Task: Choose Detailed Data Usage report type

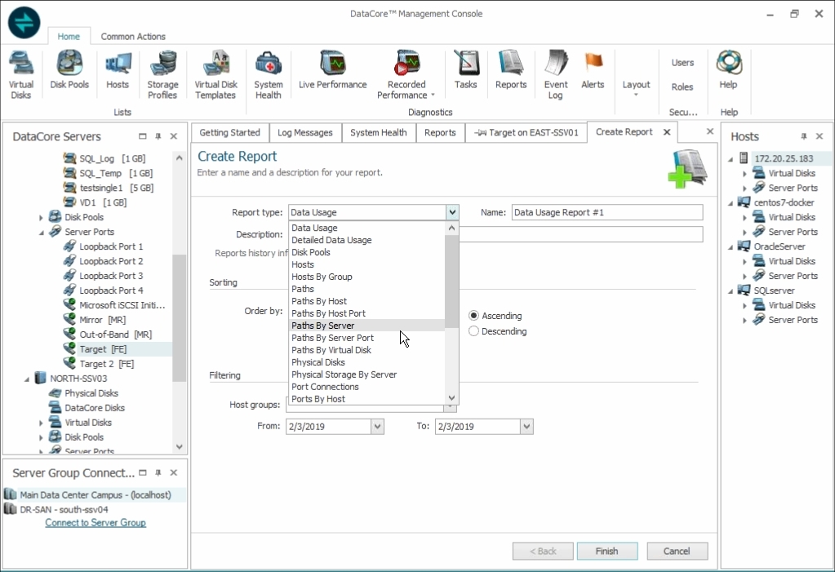Action: point(367,240)
